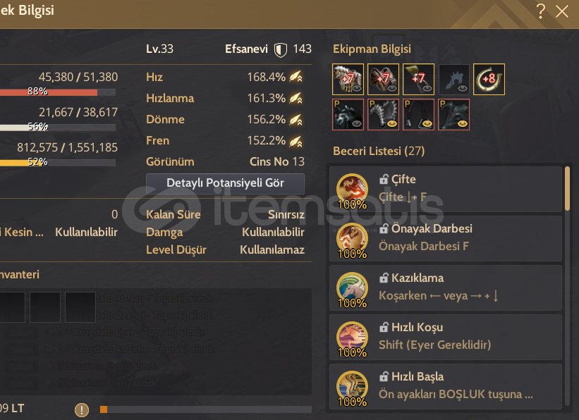The width and height of the screenshot is (579, 420).
Task: Select the Önayak Darbesi skill icon
Action: (352, 238)
